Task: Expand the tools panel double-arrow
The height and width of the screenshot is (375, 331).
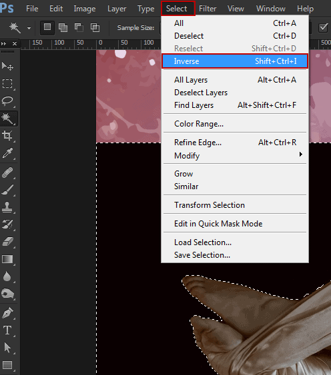Action: [3, 43]
